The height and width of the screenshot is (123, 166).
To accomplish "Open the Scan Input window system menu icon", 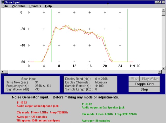I will point(2,2).
